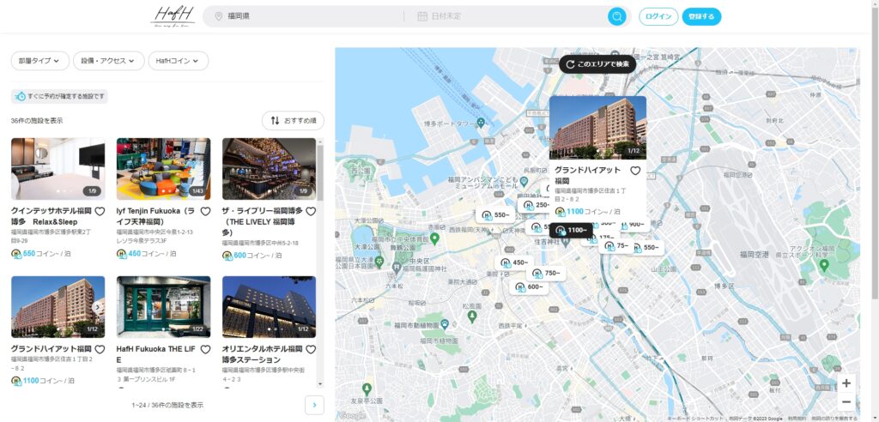This screenshot has width=879, height=422.
Task: Click the heart on the グランドハイアット福岡 list card
Action: pos(100,349)
